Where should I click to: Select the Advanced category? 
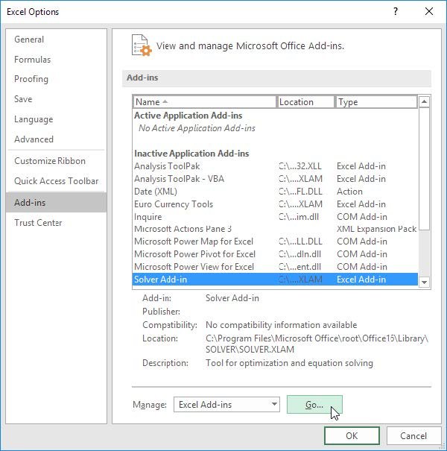pyautogui.click(x=56, y=139)
